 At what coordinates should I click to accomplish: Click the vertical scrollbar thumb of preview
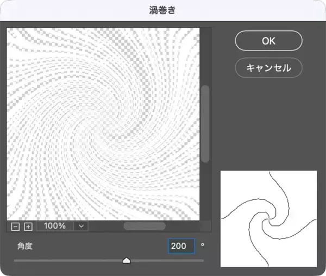point(205,124)
